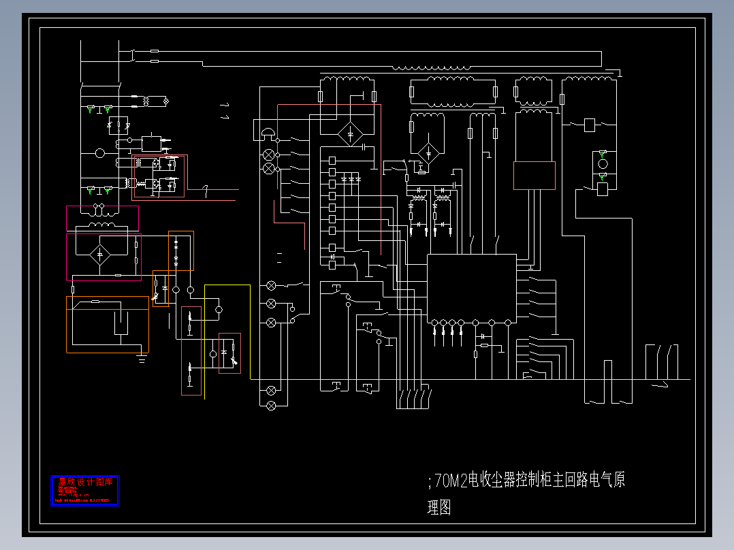Viewport: 734px width, 550px height.
Task: Select the drawing title text 70M2电收尘器控制柜主回路电气原理图
Action: (526, 494)
